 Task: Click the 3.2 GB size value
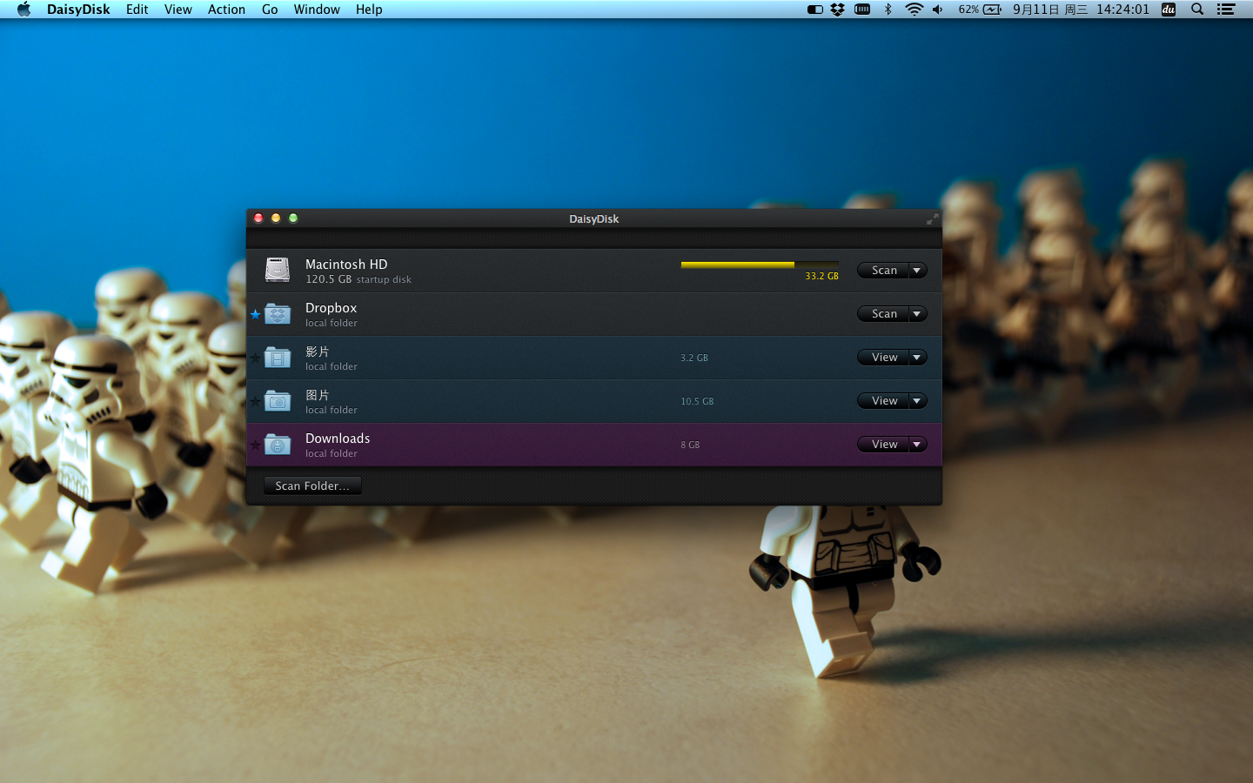click(x=694, y=358)
